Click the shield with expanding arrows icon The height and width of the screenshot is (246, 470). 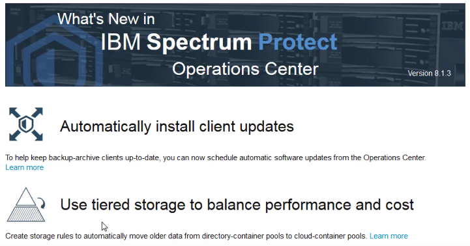pyautogui.click(x=26, y=124)
